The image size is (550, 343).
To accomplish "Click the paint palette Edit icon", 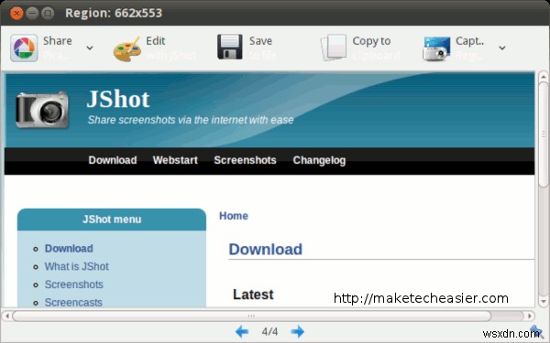I will pos(127,49).
